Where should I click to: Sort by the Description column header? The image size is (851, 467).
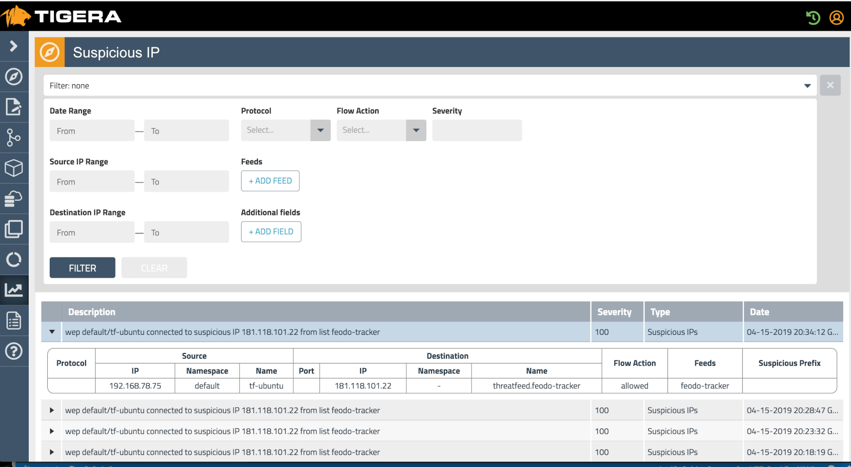coord(326,312)
